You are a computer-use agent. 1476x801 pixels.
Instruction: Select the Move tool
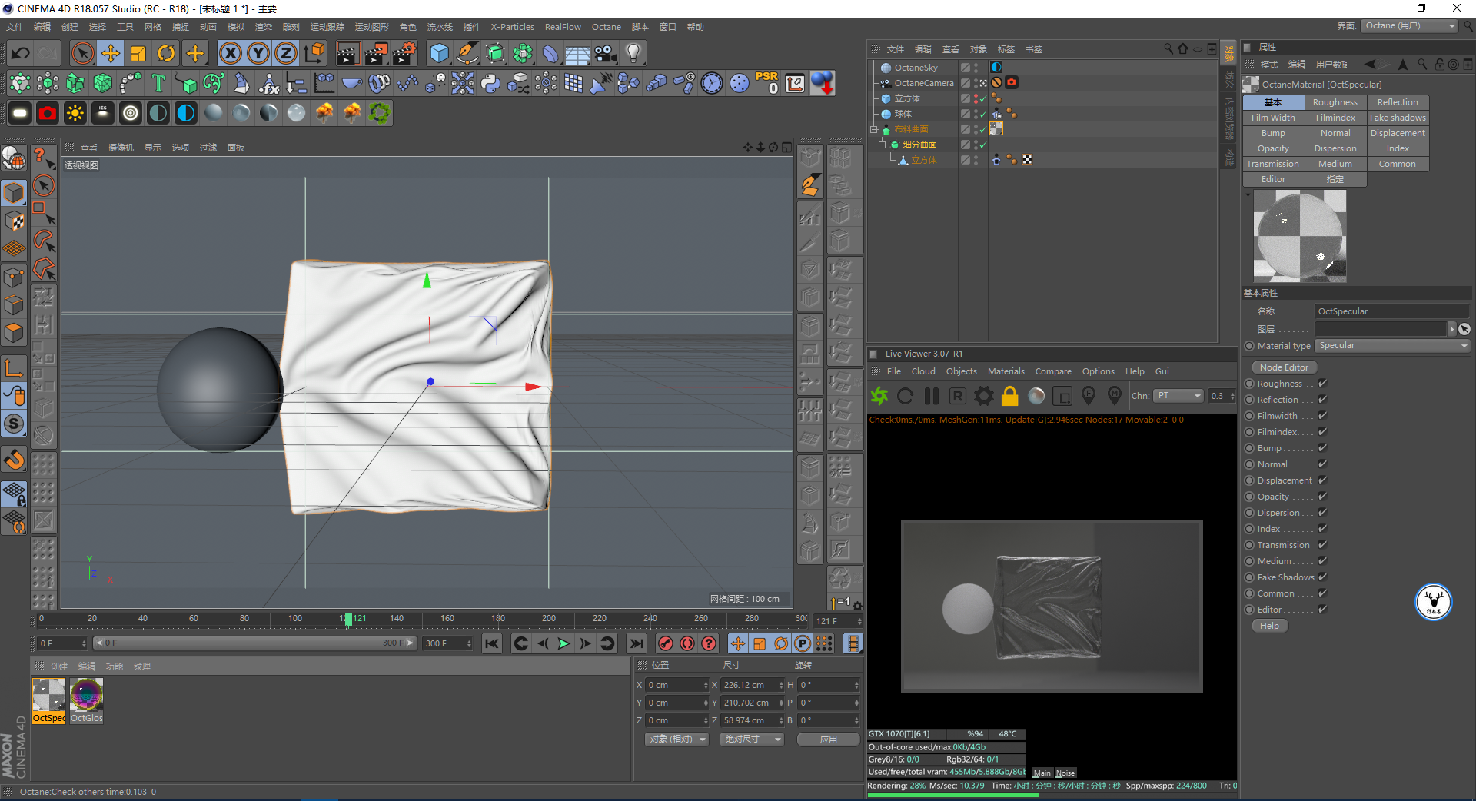pyautogui.click(x=111, y=53)
